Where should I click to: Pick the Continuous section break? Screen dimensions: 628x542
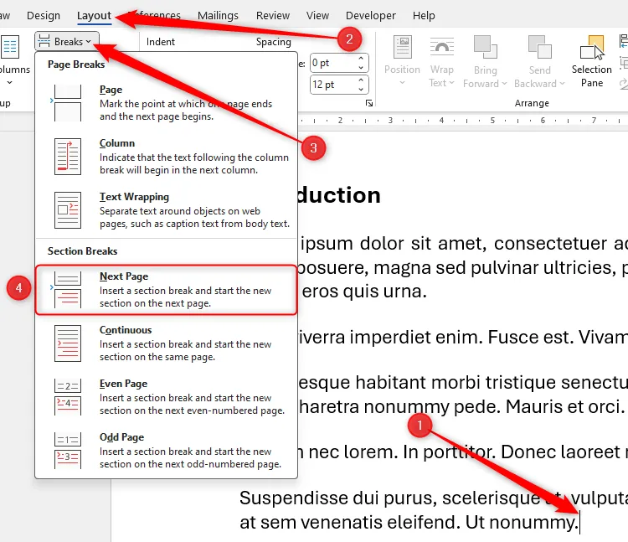pos(166,343)
